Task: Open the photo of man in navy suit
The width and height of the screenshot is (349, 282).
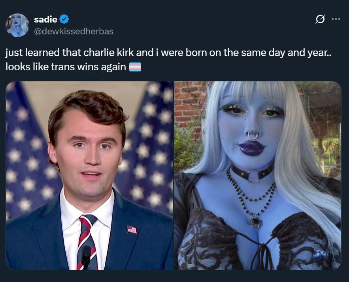Action: pyautogui.click(x=89, y=175)
